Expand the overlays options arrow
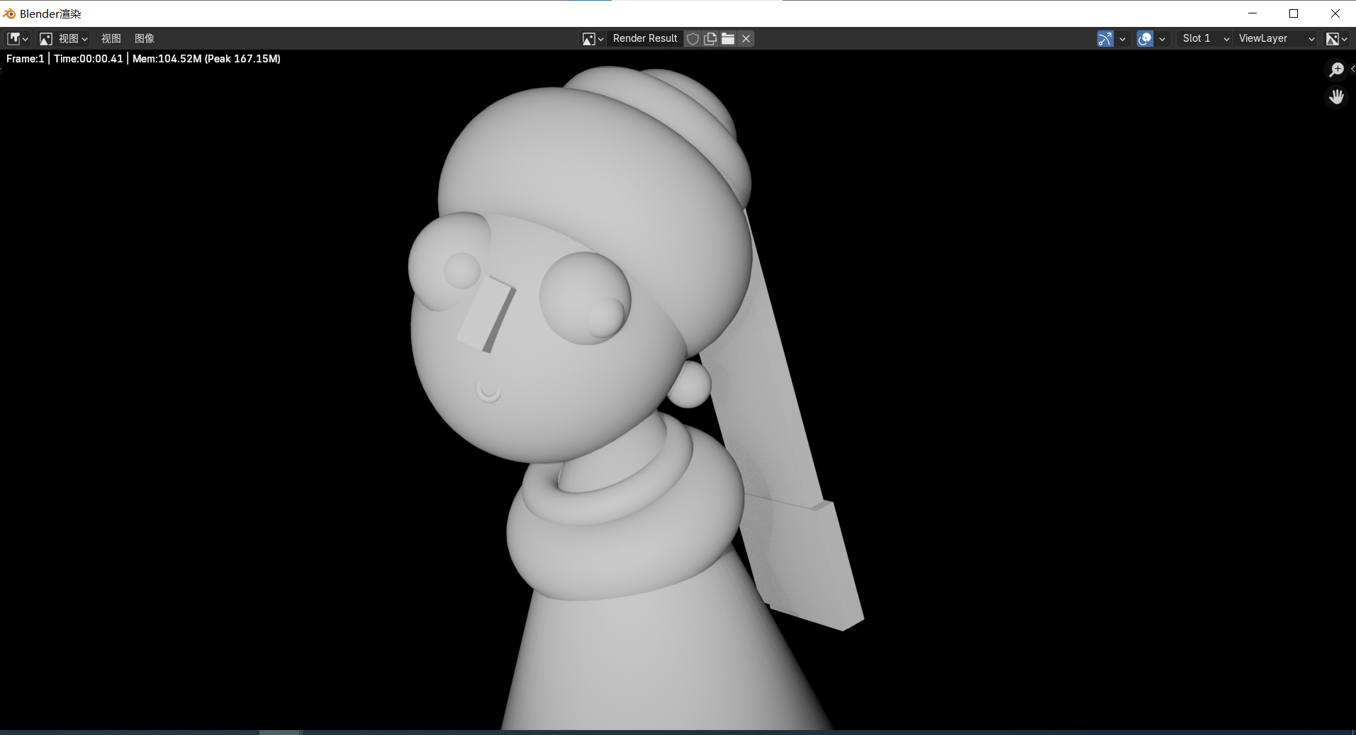The width and height of the screenshot is (1356, 735). click(1162, 39)
